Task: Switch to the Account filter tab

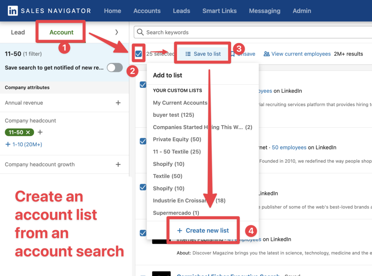Action: 61,32
